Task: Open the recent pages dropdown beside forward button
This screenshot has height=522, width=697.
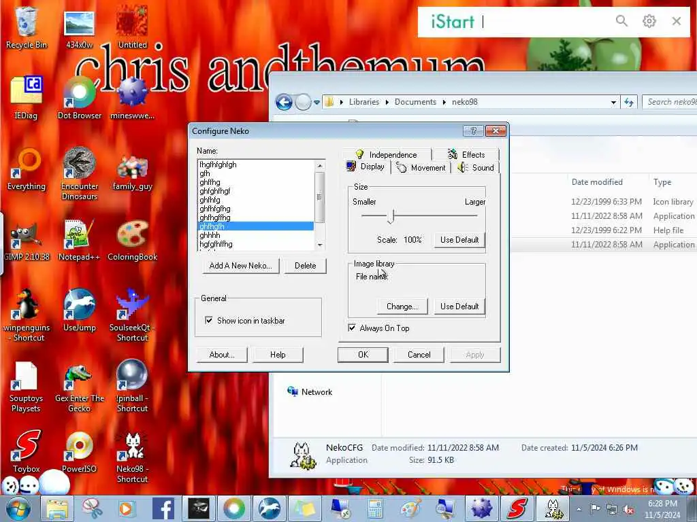Action: (317, 102)
